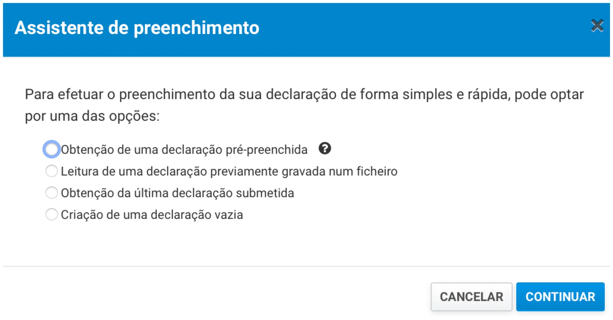Select the pré-preenchida declaration radio button
613x320 pixels.
coord(51,149)
